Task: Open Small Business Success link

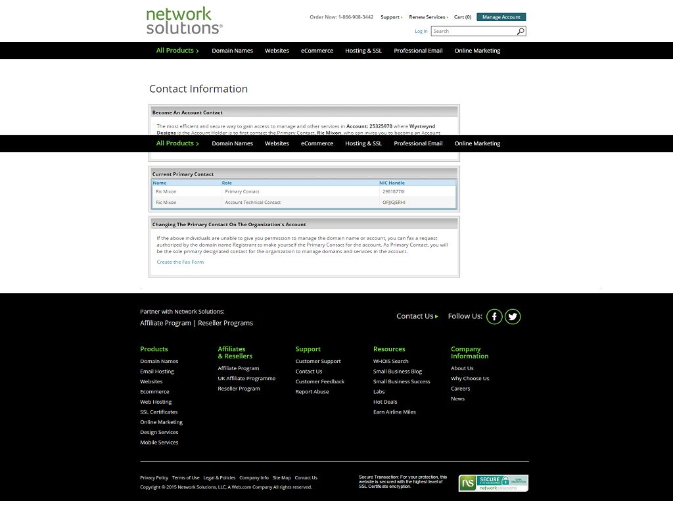Action: pyautogui.click(x=402, y=381)
